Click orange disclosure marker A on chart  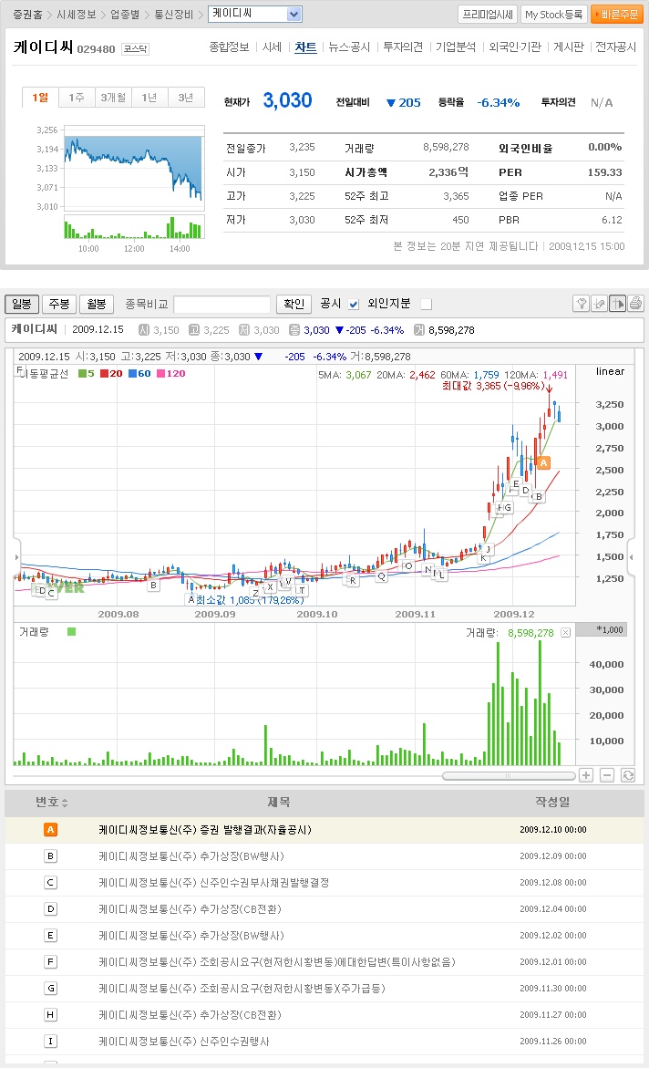pyautogui.click(x=543, y=463)
